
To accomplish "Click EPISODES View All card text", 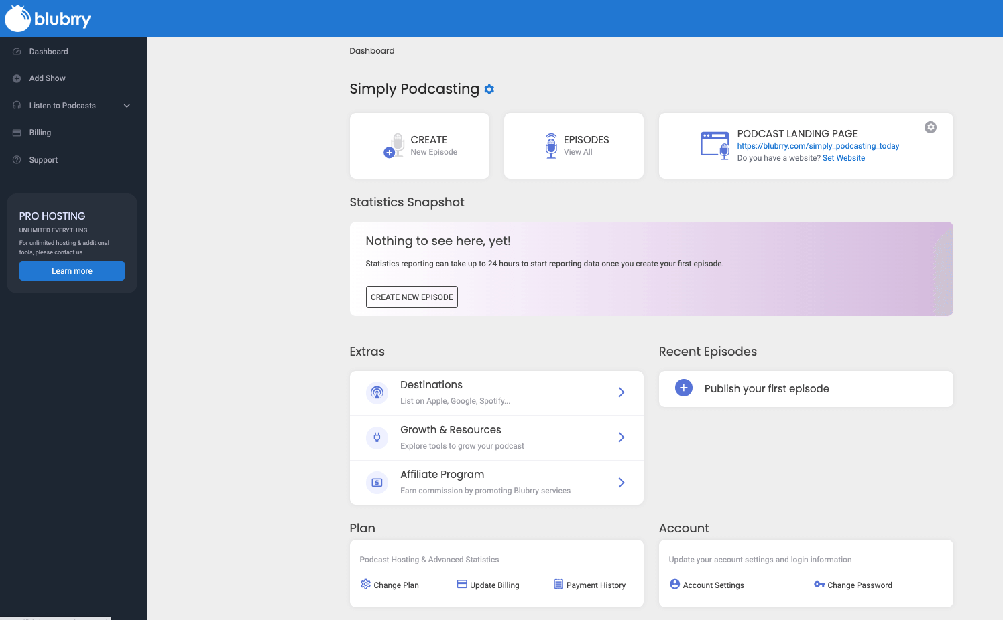I will point(586,145).
